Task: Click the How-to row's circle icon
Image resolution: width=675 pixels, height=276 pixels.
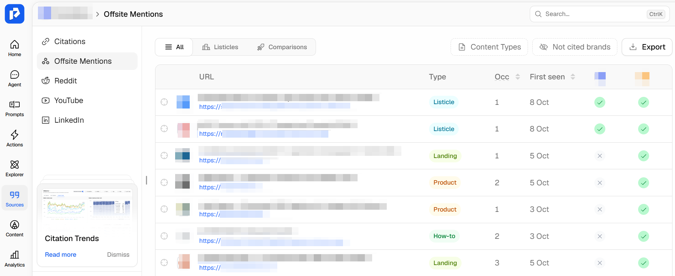Action: click(164, 236)
